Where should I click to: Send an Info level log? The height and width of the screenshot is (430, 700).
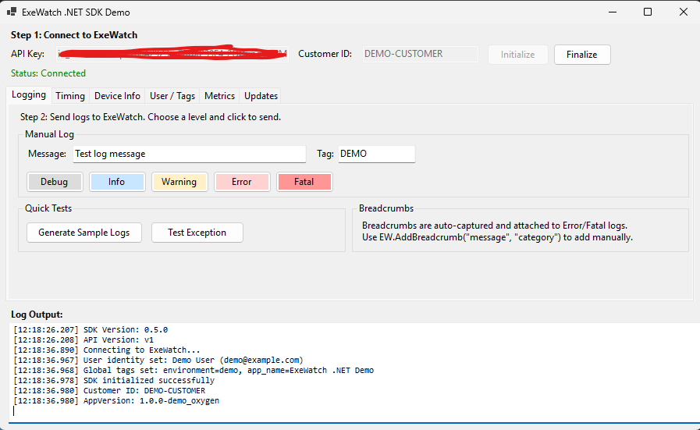(x=117, y=182)
